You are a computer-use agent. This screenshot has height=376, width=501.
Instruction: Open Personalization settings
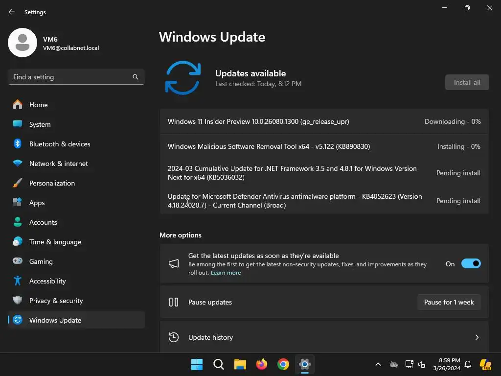[x=76, y=183]
